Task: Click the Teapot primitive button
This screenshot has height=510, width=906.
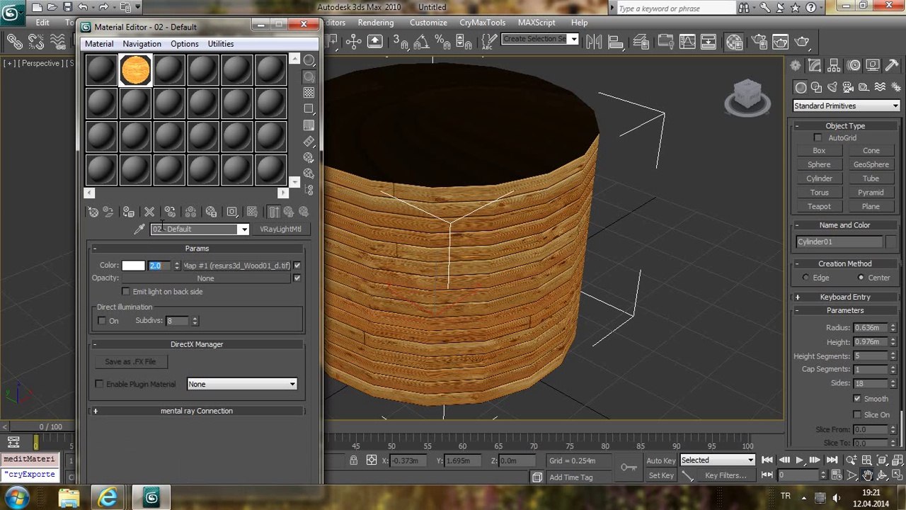Action: (819, 206)
